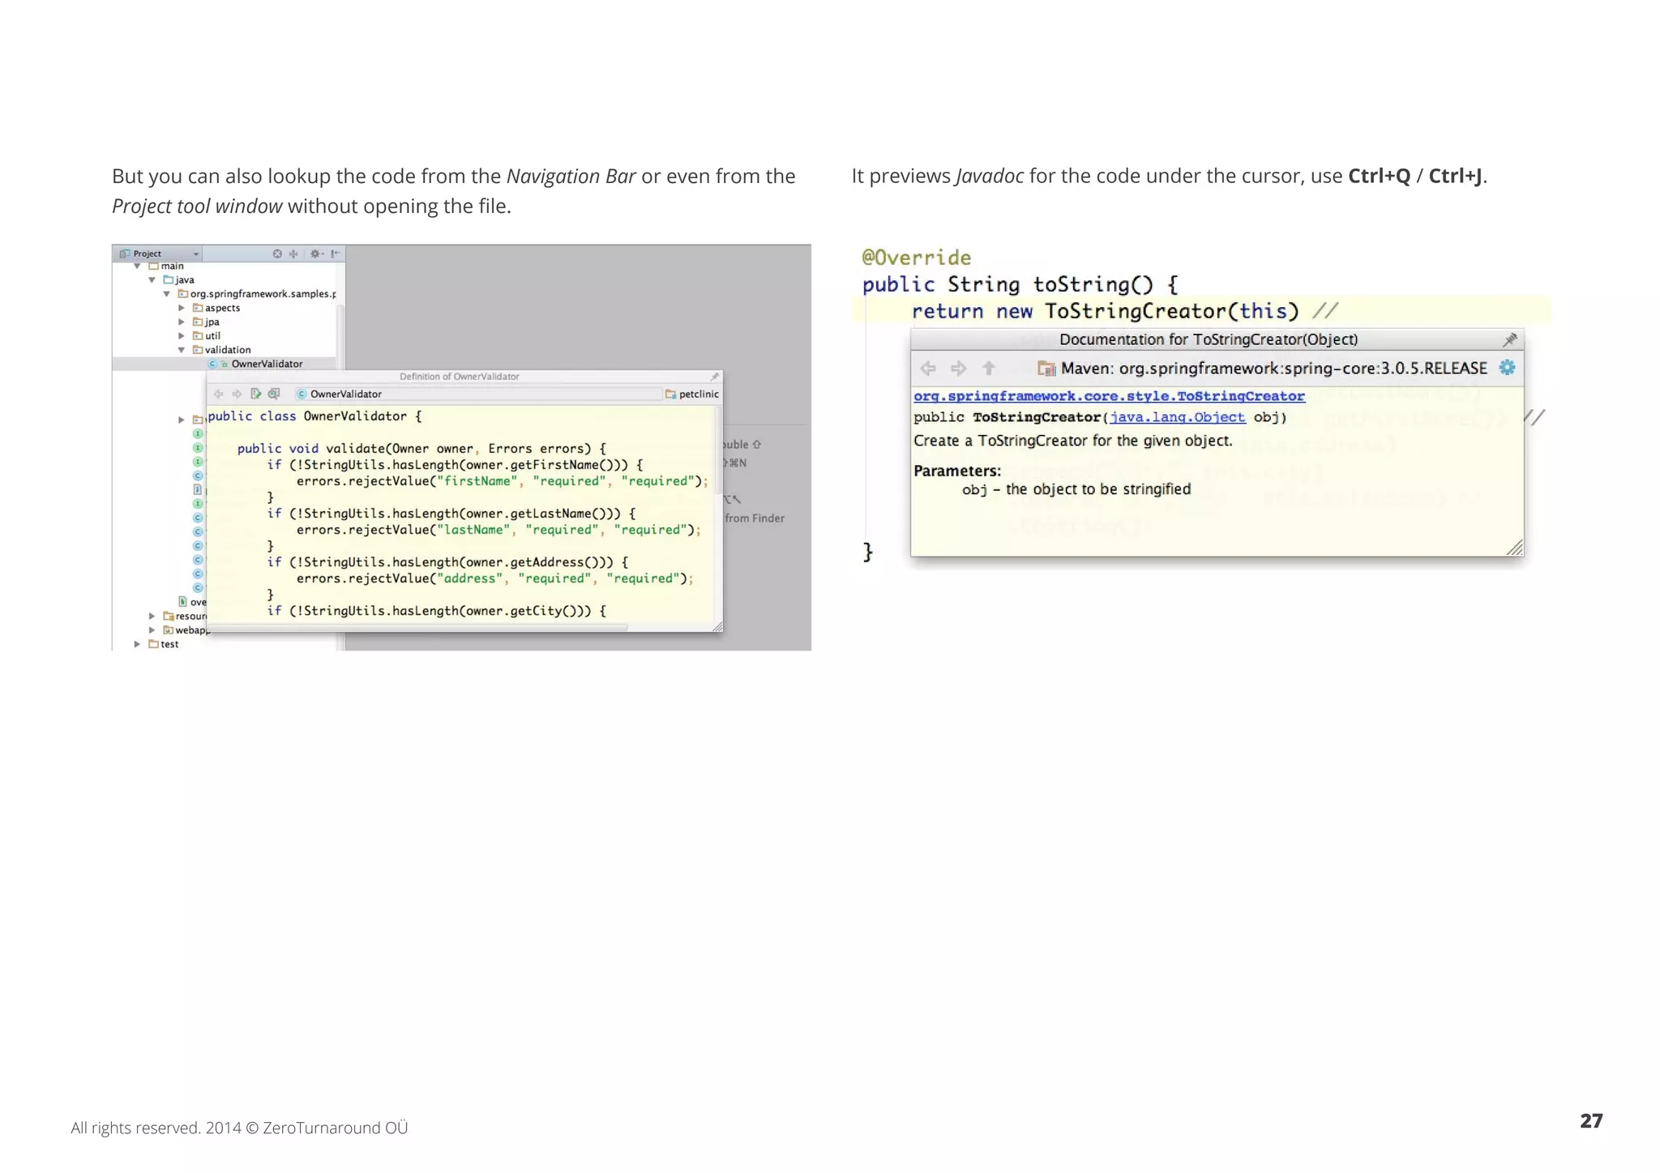Click the up arrow in Documentation popup
This screenshot has width=1660, height=1173.
[989, 369]
